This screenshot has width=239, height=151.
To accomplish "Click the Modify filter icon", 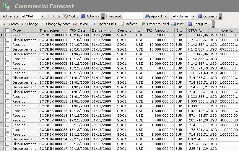I will [66, 17].
